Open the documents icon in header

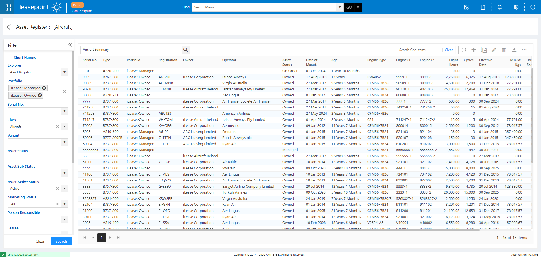click(483, 7)
